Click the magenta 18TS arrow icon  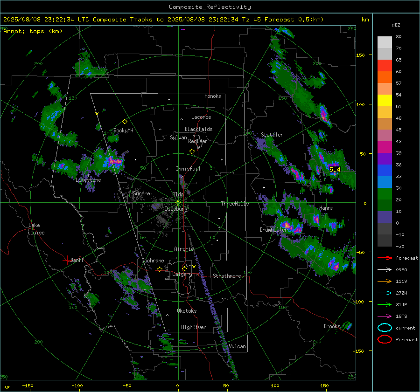click(385, 316)
